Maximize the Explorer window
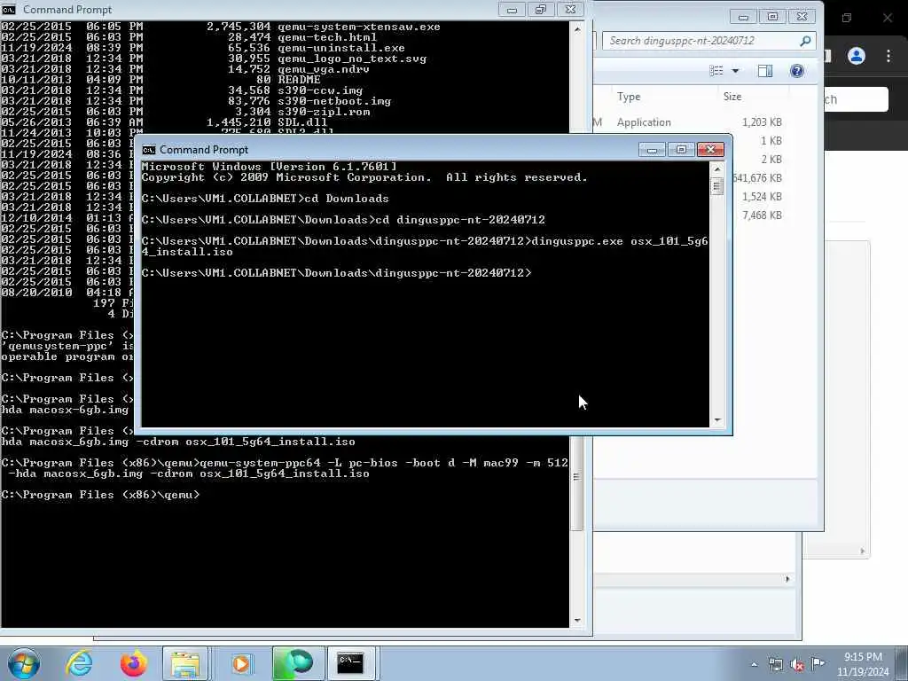 (x=772, y=17)
